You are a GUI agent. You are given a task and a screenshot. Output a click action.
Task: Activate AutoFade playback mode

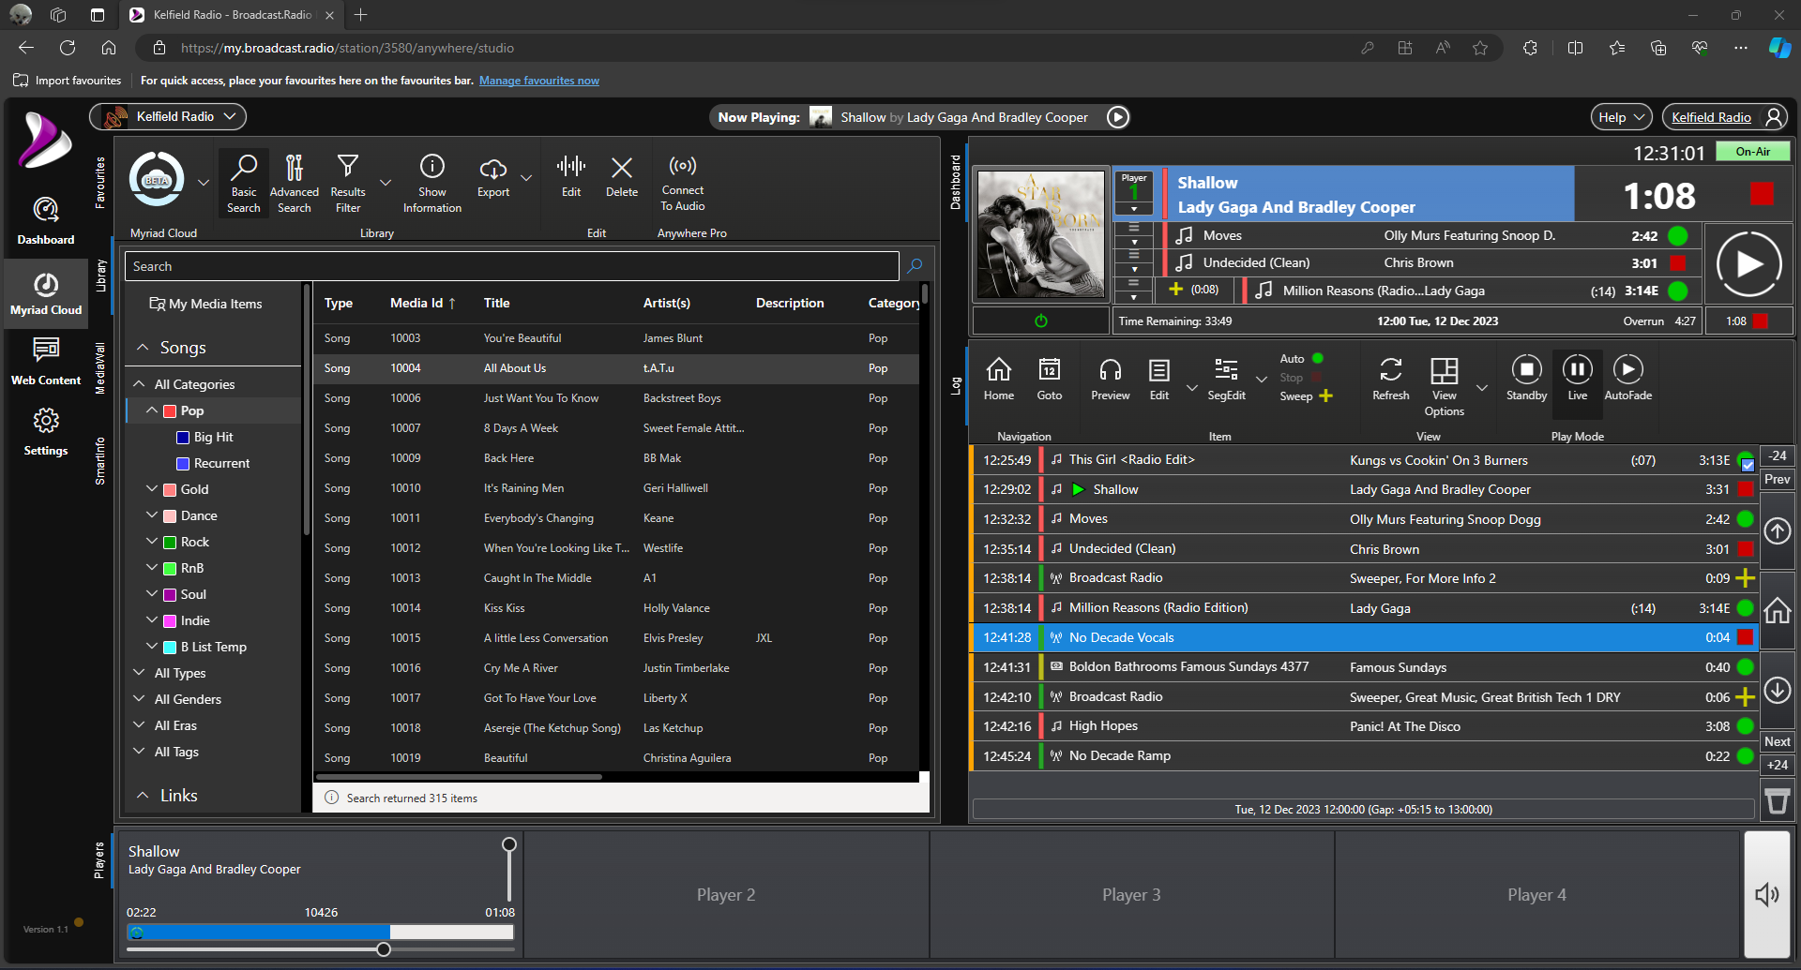pyautogui.click(x=1627, y=375)
